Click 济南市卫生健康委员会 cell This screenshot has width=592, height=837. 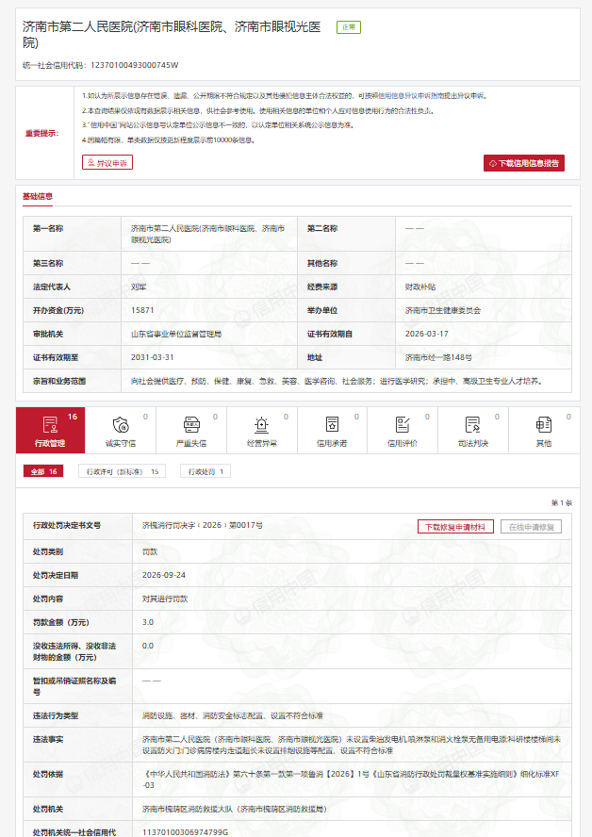443,310
